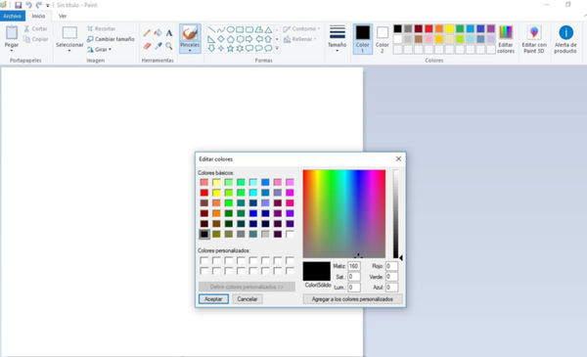Select the pentagon shape

(231, 39)
